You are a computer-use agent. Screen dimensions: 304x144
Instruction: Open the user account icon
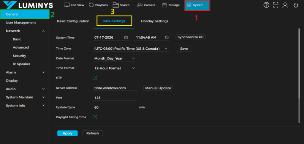tap(285, 5)
